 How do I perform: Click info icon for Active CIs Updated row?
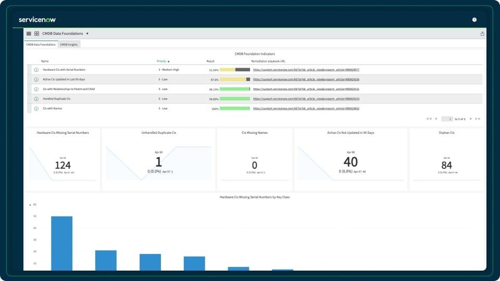click(36, 80)
